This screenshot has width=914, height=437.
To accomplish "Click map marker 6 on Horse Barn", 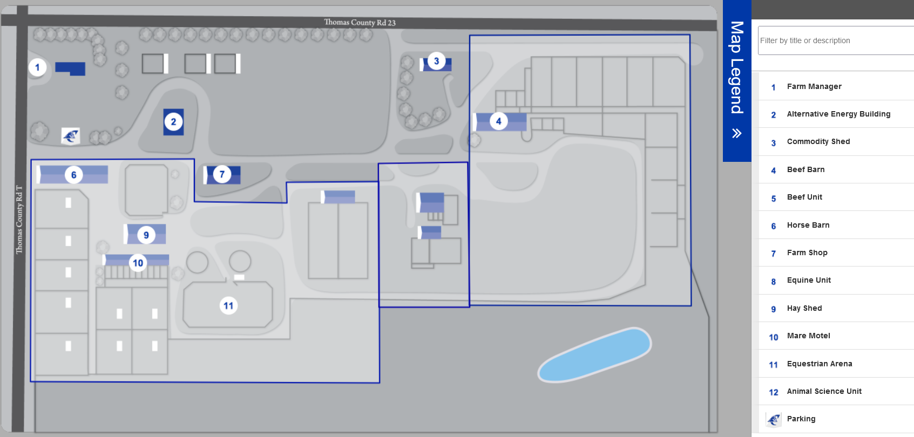I will click(x=74, y=175).
